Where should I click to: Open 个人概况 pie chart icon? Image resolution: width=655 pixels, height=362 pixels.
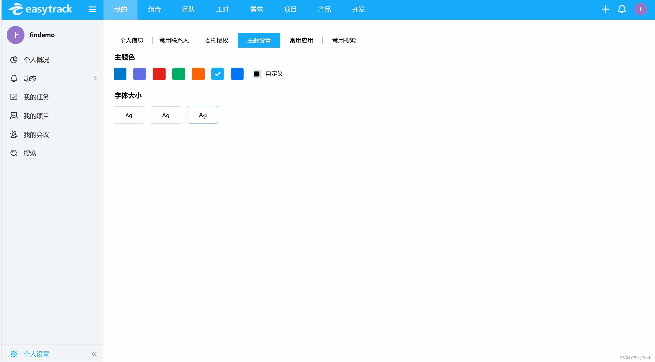14,60
